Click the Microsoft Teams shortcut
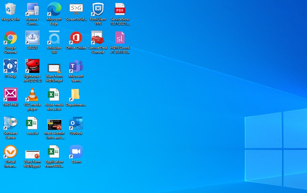Image resolution: width=307 pixels, height=193 pixels. click(x=76, y=66)
